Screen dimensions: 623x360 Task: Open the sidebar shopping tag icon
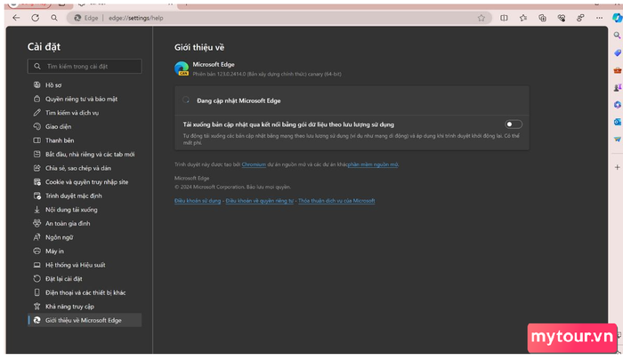[617, 52]
